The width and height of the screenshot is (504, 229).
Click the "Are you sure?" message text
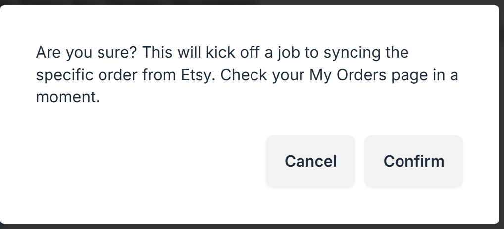click(86, 53)
